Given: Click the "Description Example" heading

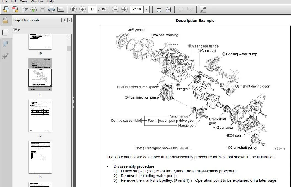Looking at the screenshot, I should [195, 21].
